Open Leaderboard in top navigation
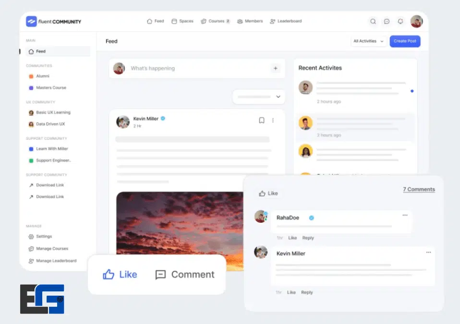This screenshot has height=324, width=460. [286, 21]
